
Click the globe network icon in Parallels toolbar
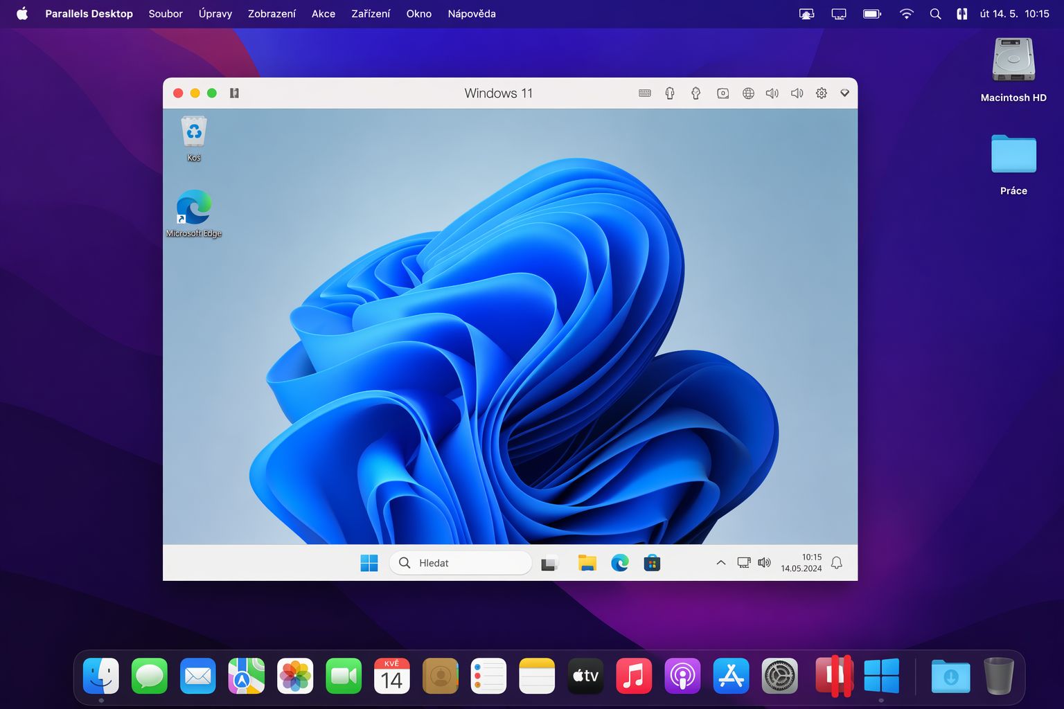[x=748, y=93]
